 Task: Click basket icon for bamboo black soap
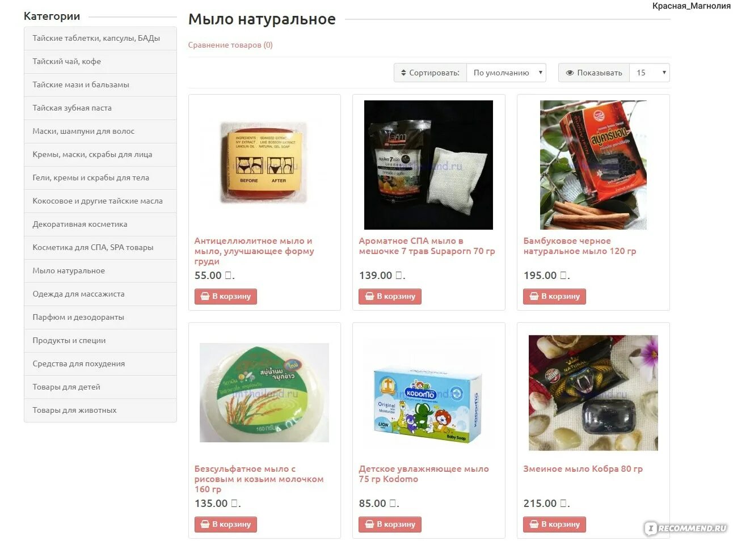tap(534, 296)
